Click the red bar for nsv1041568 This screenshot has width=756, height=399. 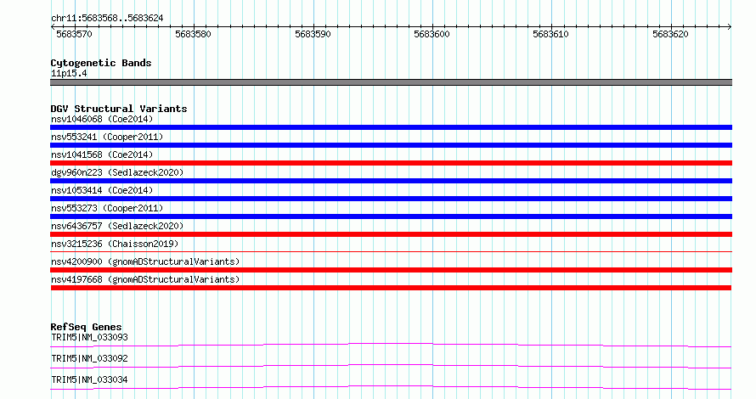tap(391, 163)
